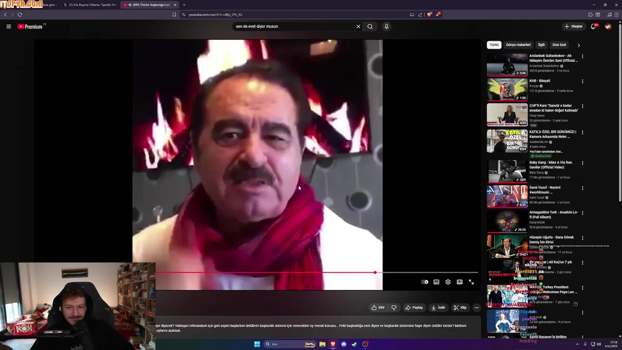Open options menu for KHB - Bèxçeli video
Image resolution: width=622 pixels, height=350 pixels.
click(x=583, y=82)
